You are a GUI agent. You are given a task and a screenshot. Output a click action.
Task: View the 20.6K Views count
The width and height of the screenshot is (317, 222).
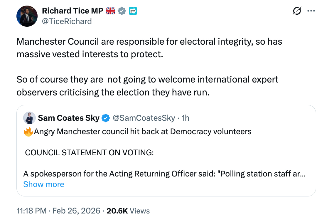128,211
